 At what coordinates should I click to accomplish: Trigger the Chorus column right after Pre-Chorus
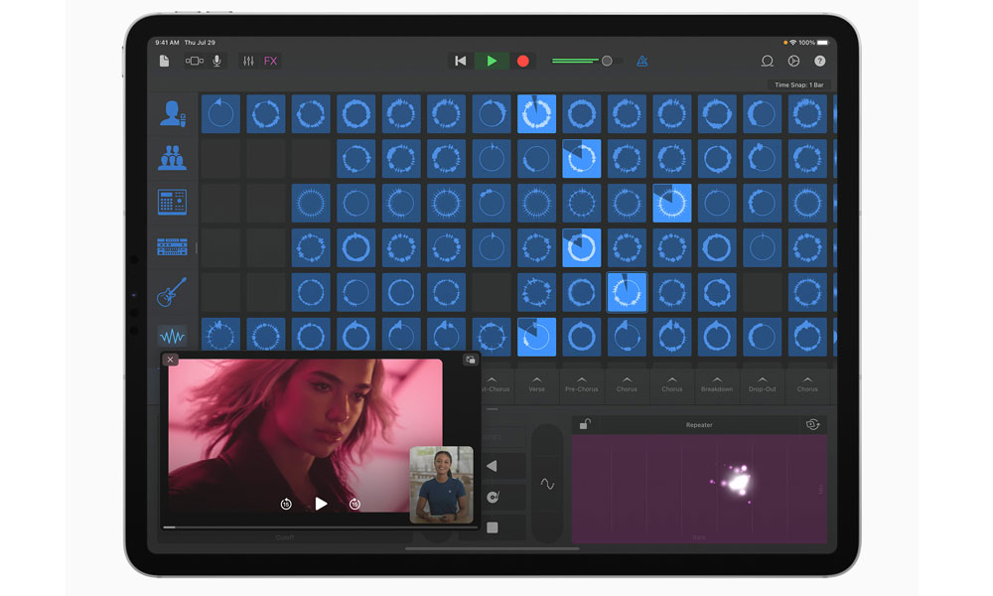click(x=627, y=384)
